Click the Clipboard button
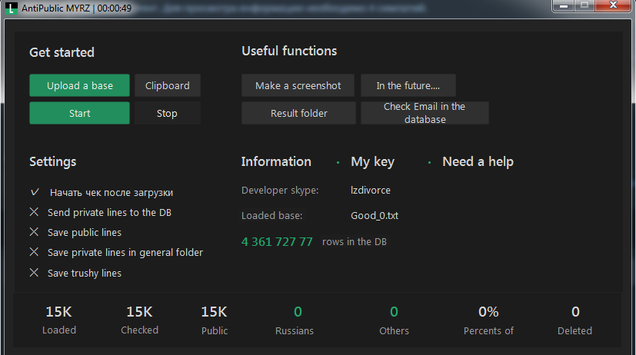Image resolution: width=636 pixels, height=355 pixels. pyautogui.click(x=168, y=85)
